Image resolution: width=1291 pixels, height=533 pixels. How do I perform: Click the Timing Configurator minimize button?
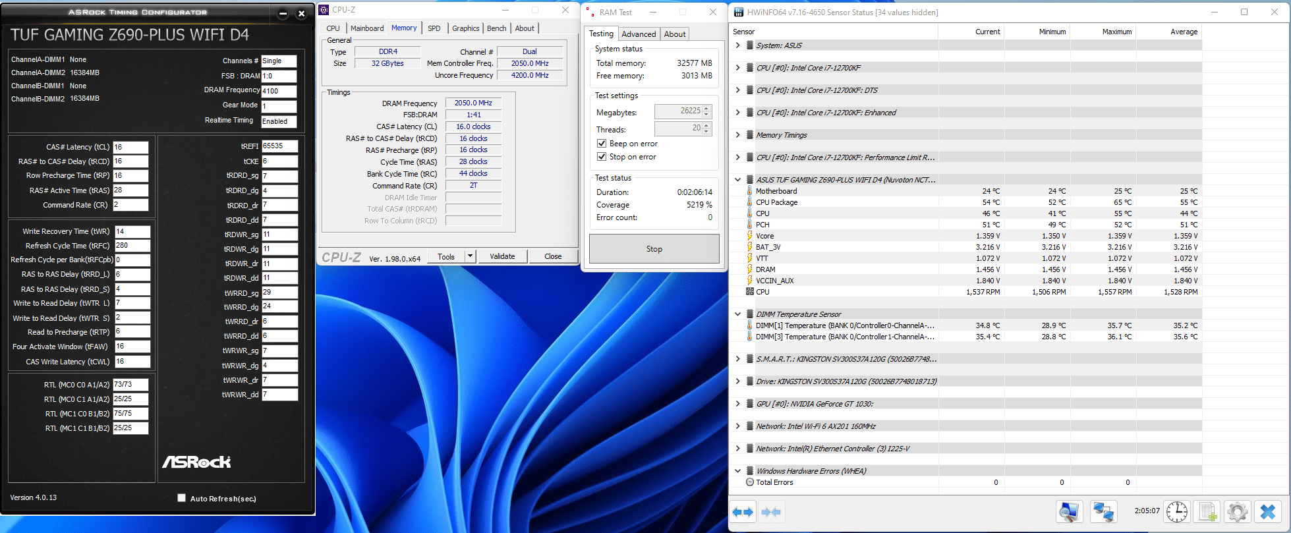tap(283, 14)
